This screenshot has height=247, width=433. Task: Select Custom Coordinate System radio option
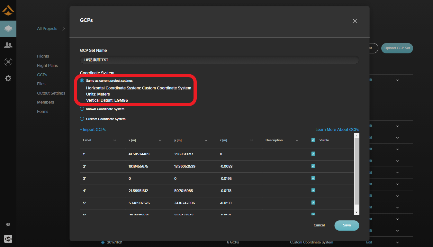coord(82,119)
